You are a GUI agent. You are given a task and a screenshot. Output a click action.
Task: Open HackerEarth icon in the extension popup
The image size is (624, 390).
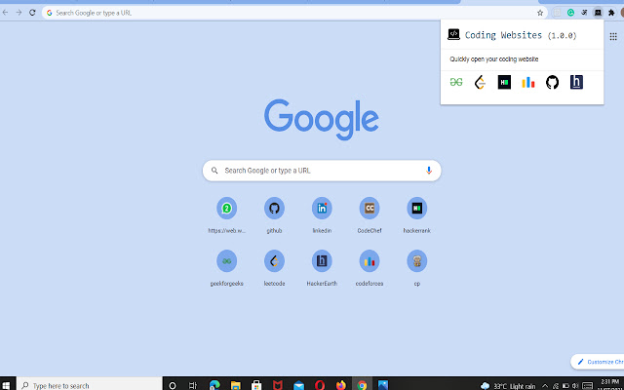576,82
